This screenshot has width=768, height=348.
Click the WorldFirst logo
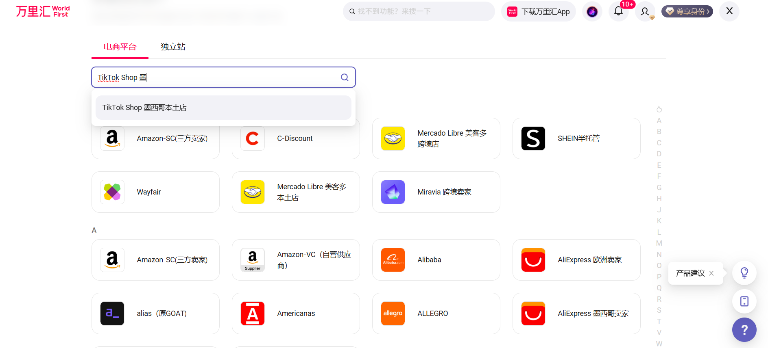[x=43, y=11]
